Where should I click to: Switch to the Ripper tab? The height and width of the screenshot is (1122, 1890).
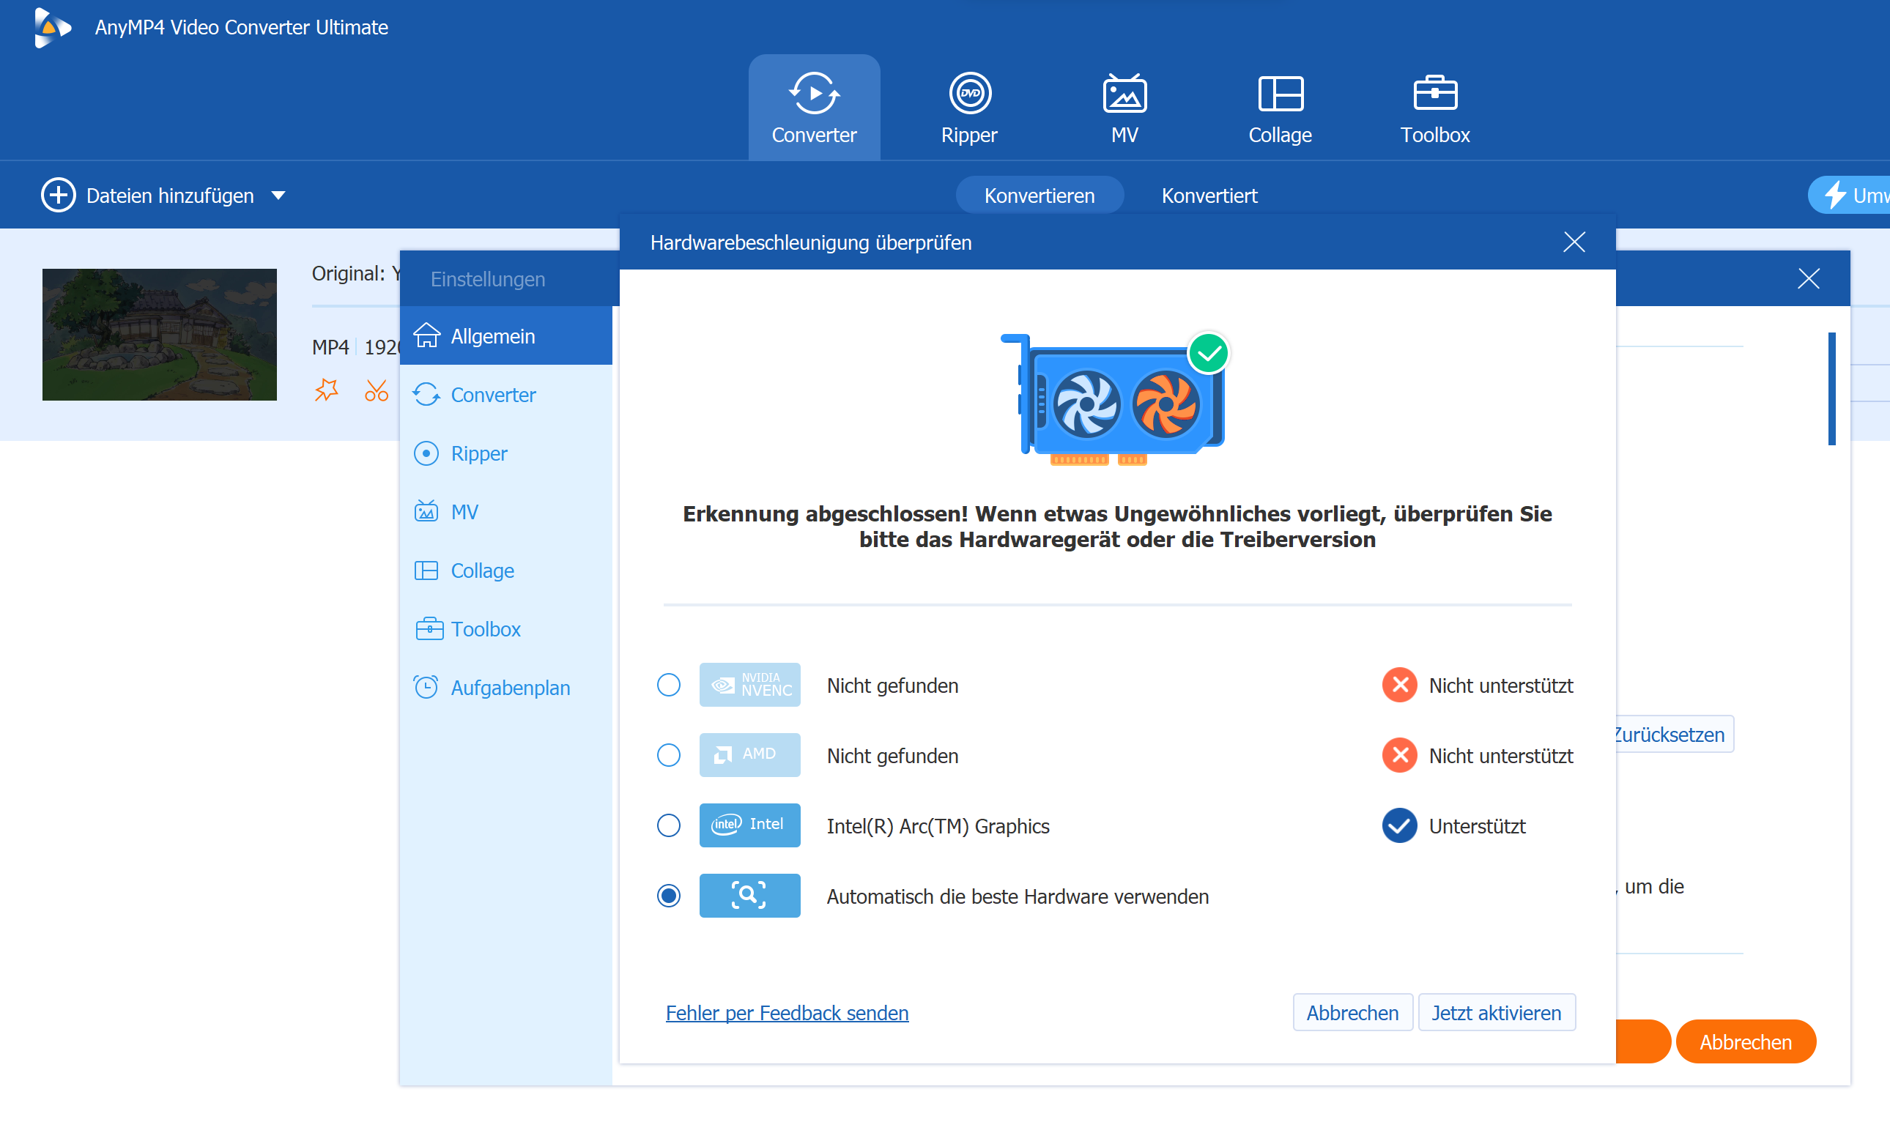[x=969, y=108]
